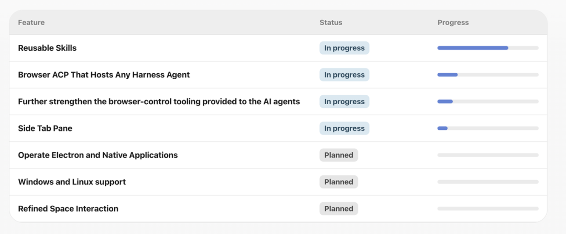
Task: Select the Side Tab Pane feature
Action: 45,128
